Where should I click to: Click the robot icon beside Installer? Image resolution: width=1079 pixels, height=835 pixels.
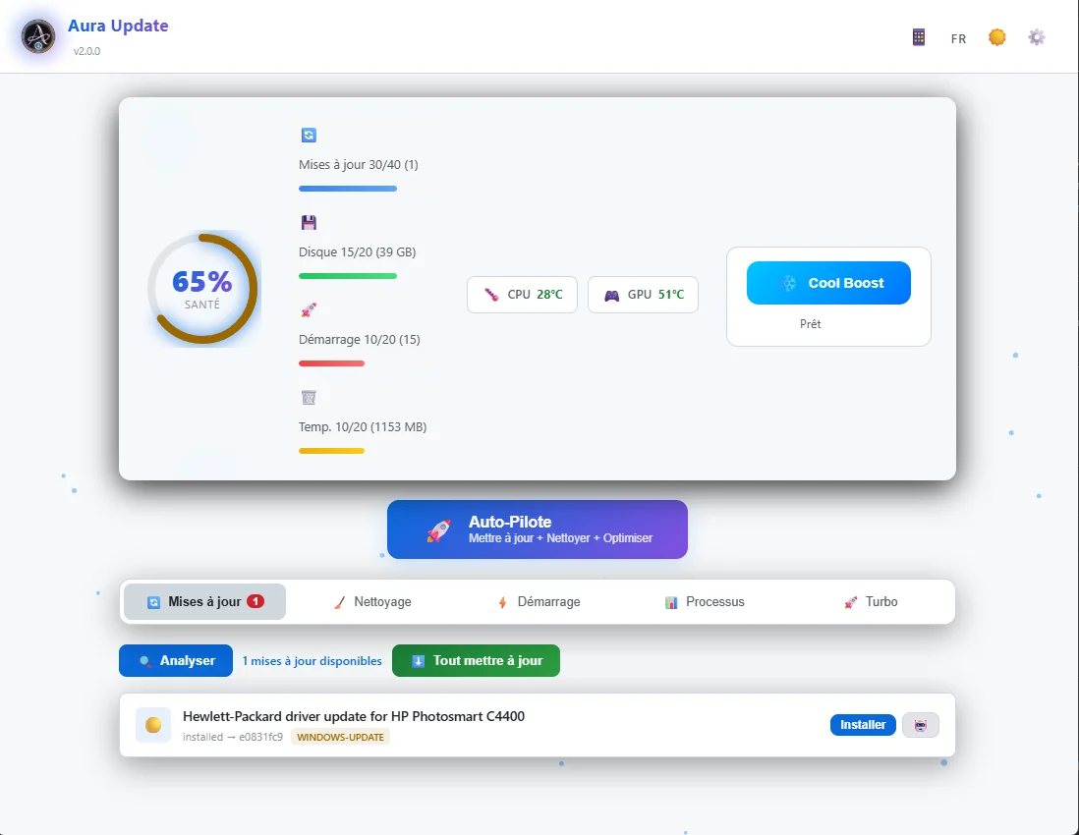(921, 725)
